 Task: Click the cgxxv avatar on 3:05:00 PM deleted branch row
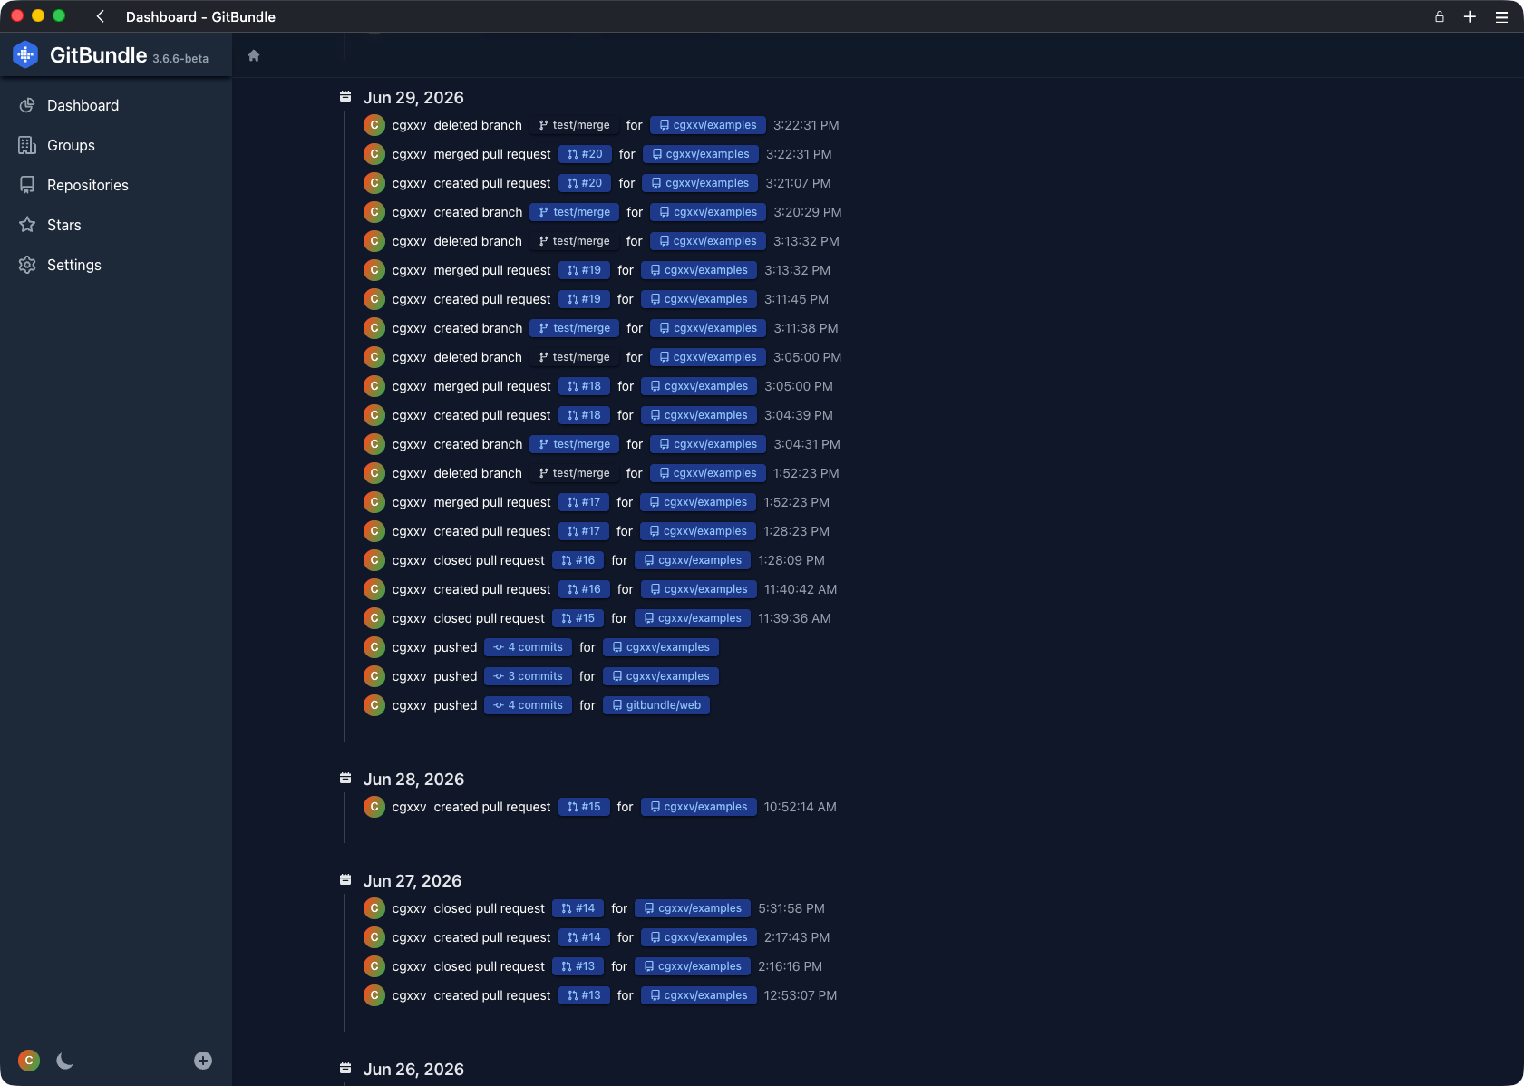click(374, 357)
